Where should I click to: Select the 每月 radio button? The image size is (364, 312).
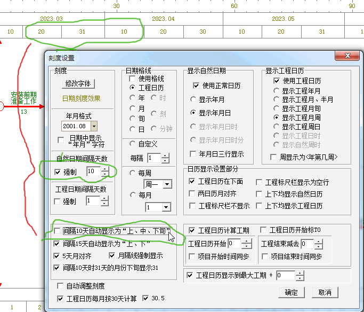(133, 195)
